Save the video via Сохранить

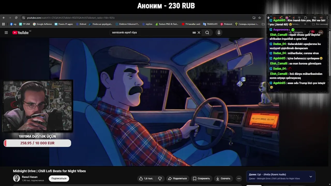pyautogui.click(x=201, y=179)
